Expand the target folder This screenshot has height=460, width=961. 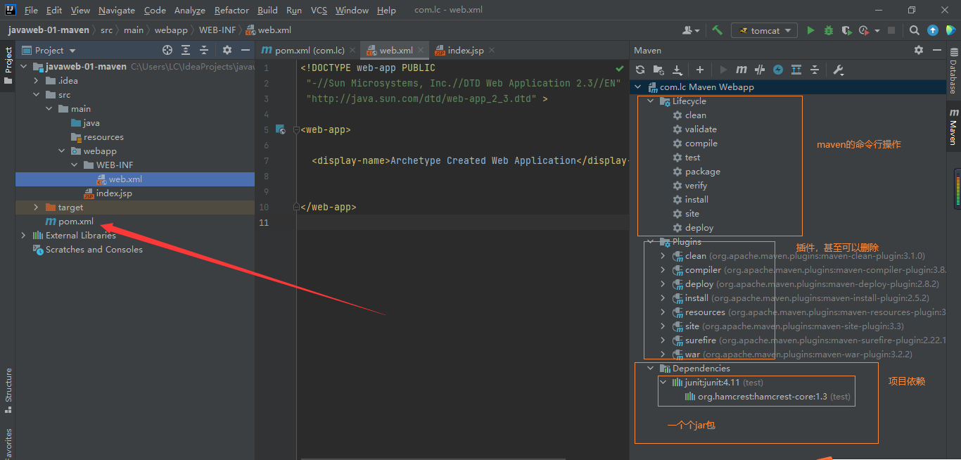coord(37,207)
